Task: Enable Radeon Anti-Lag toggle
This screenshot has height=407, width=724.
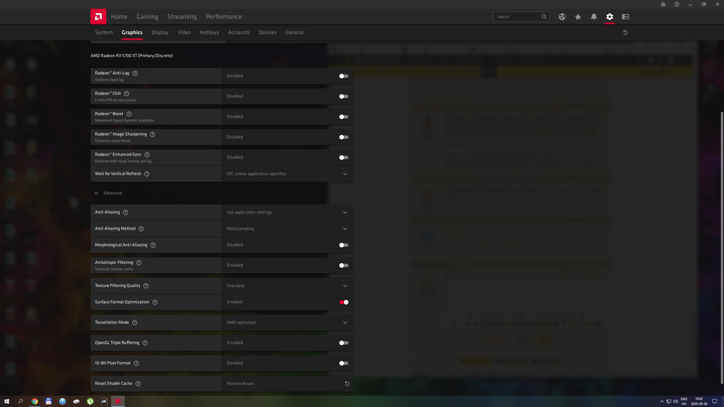Action: tap(344, 76)
